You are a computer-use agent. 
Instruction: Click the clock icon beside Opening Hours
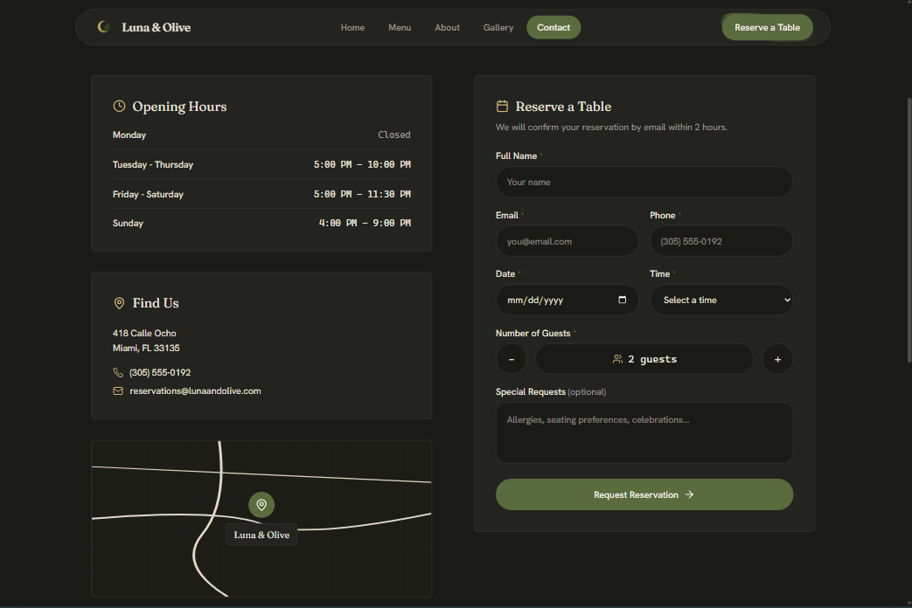point(119,106)
